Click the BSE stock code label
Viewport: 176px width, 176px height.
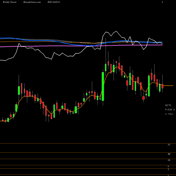click(54, 2)
